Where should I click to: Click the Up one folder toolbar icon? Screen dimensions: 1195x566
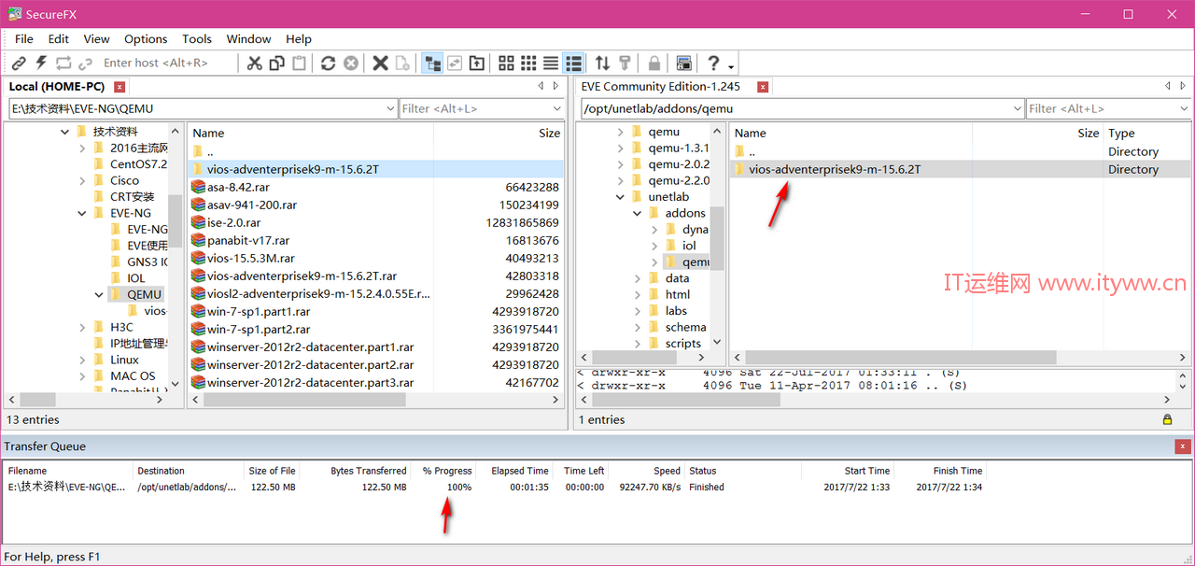[x=477, y=63]
